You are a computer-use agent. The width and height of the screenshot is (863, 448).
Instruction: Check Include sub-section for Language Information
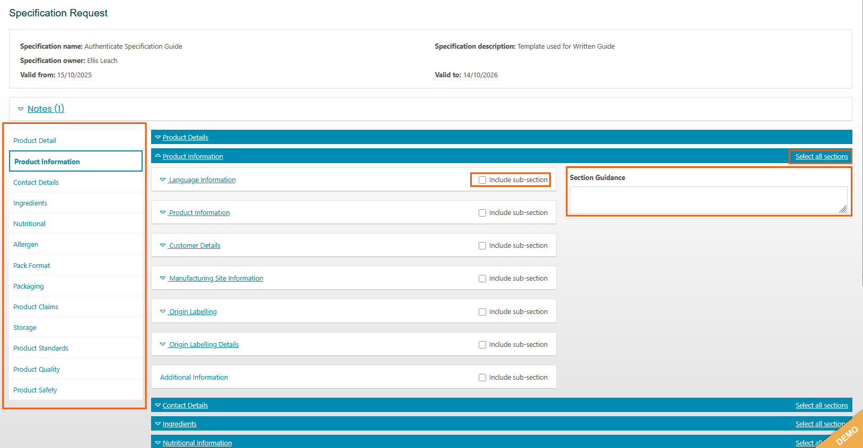[x=482, y=180]
